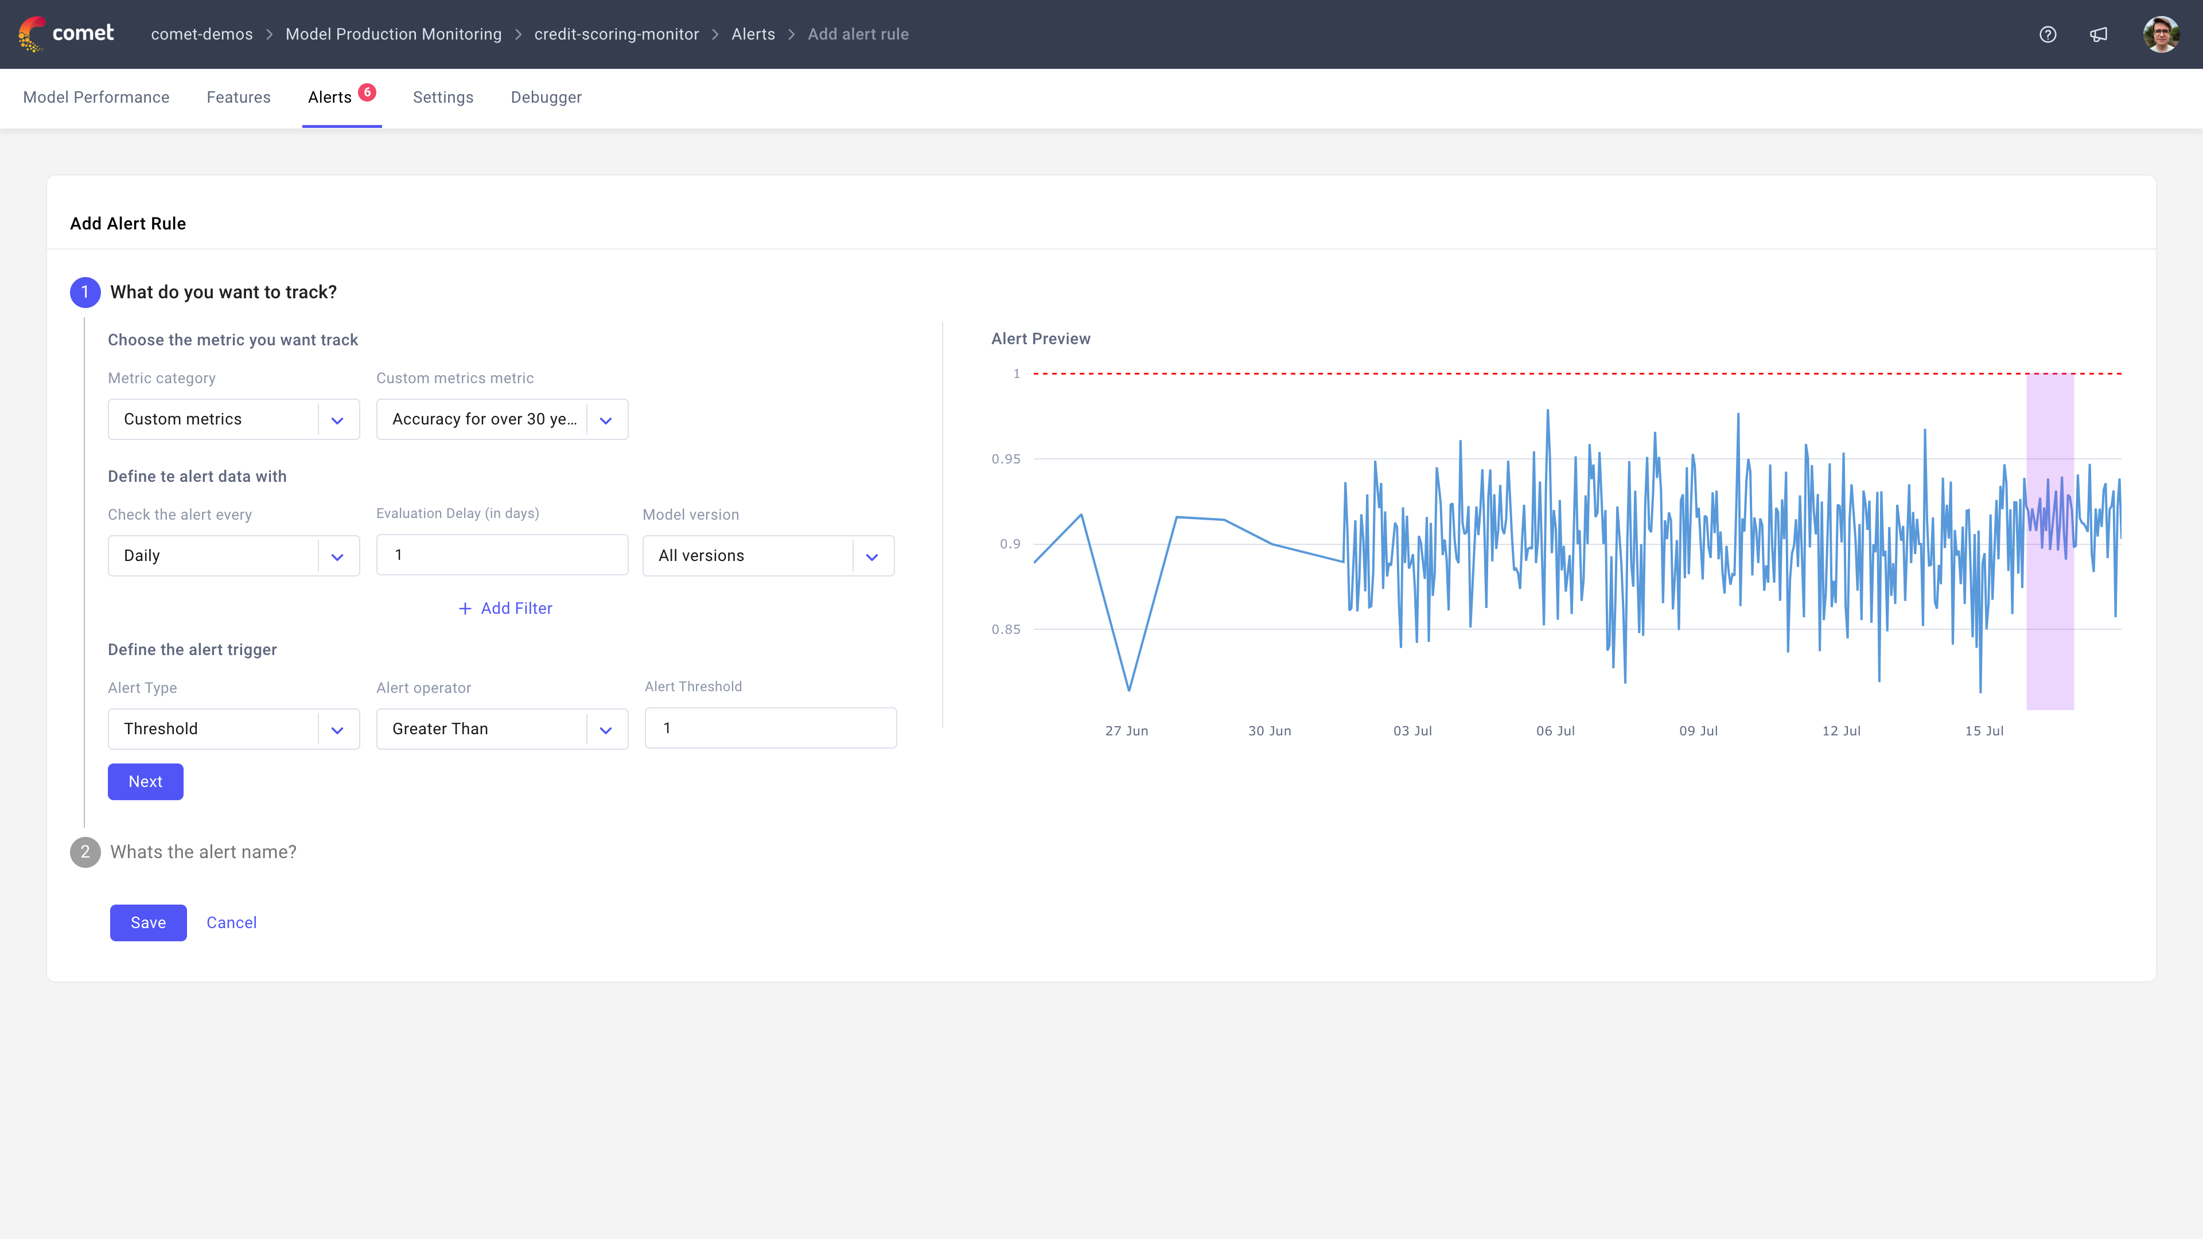Image resolution: width=2203 pixels, height=1239 pixels.
Task: Click step 2 circle indicator
Action: coord(85,852)
